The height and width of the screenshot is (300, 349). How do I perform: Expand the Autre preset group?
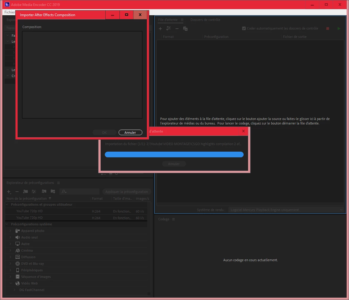point(10,244)
